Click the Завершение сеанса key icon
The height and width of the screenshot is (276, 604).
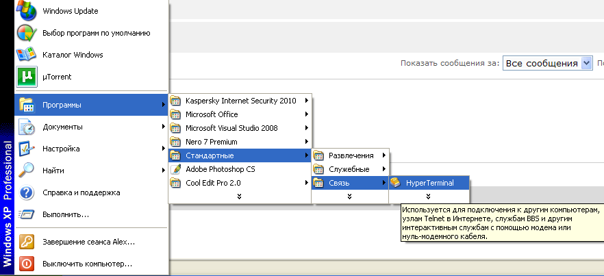(x=26, y=241)
